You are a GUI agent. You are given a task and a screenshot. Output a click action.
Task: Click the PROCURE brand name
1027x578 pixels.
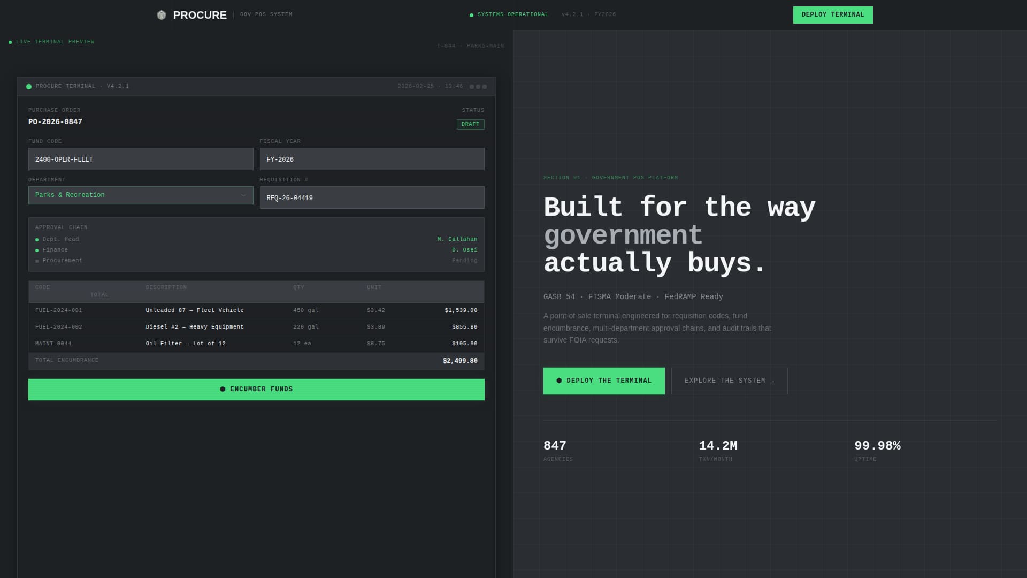click(x=200, y=15)
